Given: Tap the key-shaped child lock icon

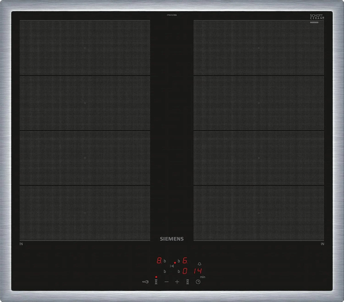Looking at the screenshot, I should coord(145,282).
